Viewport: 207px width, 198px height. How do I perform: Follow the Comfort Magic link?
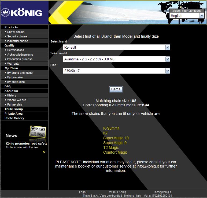[x=115, y=152]
